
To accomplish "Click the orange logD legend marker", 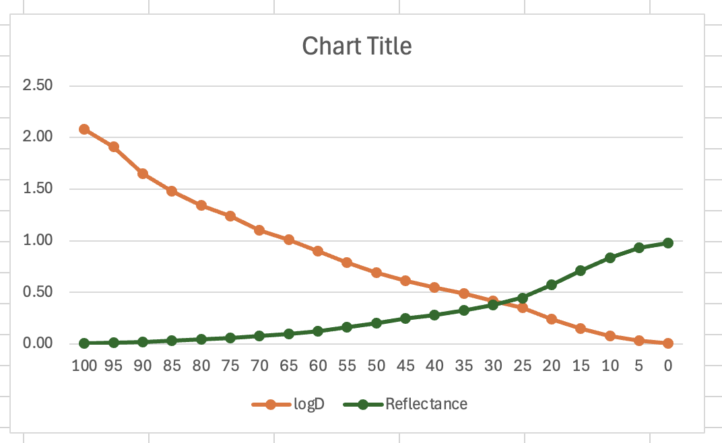I will (x=271, y=405).
